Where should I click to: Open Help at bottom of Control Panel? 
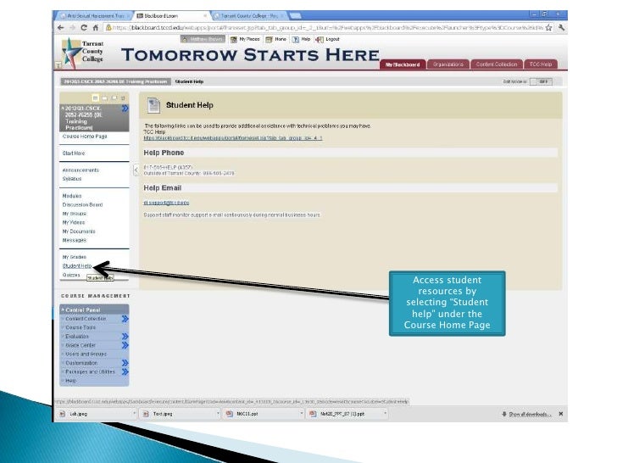point(71,381)
